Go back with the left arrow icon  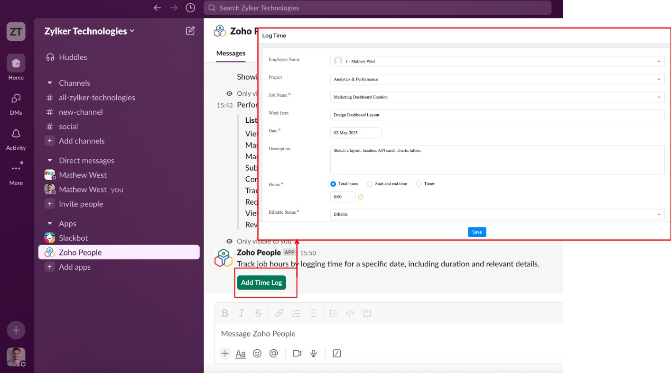pyautogui.click(x=158, y=8)
